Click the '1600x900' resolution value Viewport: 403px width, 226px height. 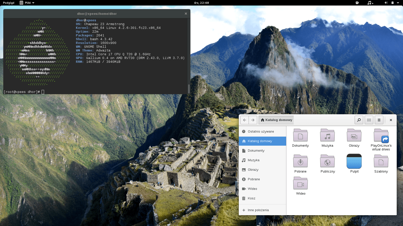pyautogui.click(x=108, y=43)
